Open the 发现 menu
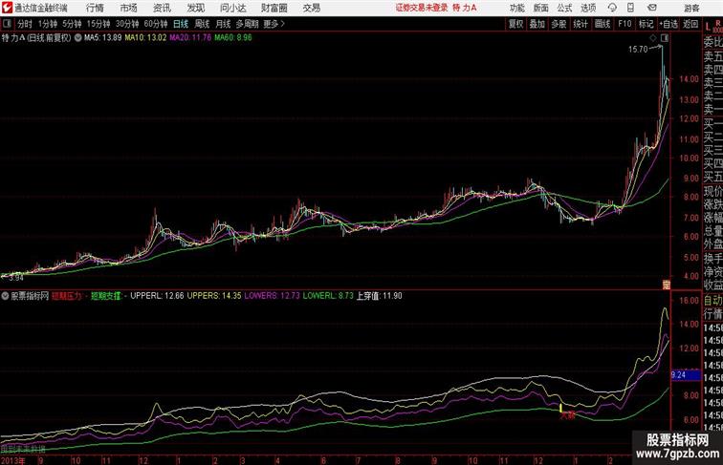The image size is (723, 465). (x=195, y=8)
